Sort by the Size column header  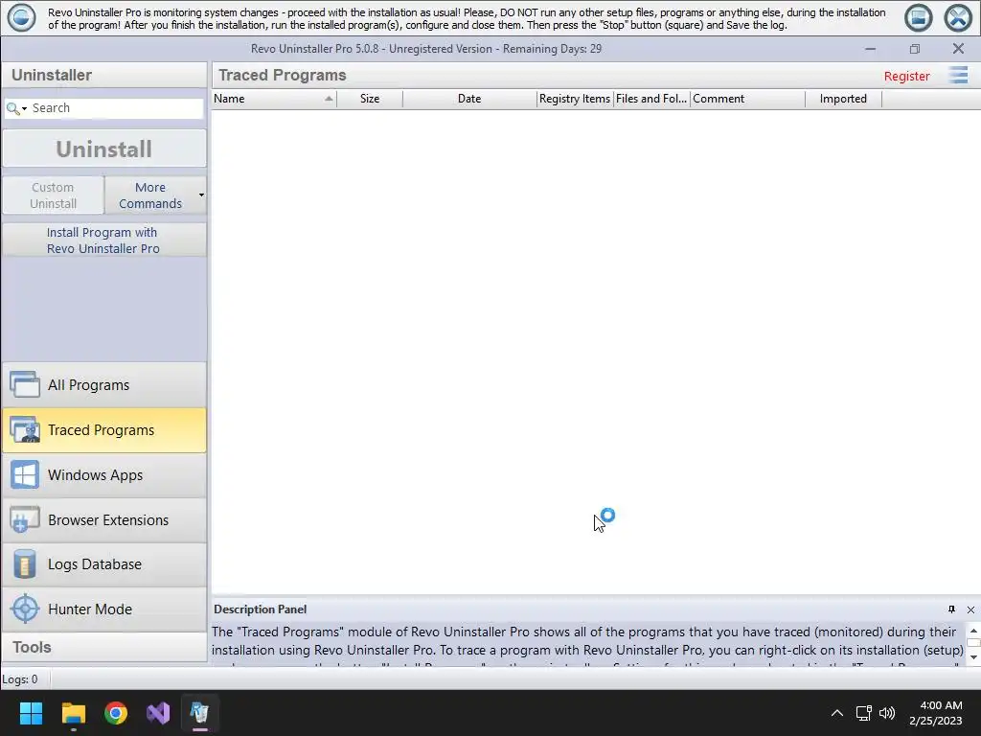click(x=370, y=99)
